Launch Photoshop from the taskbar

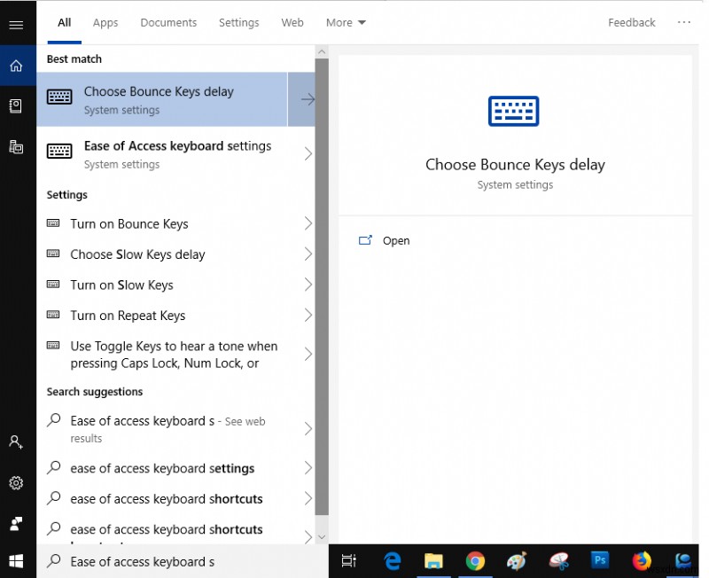click(x=600, y=560)
